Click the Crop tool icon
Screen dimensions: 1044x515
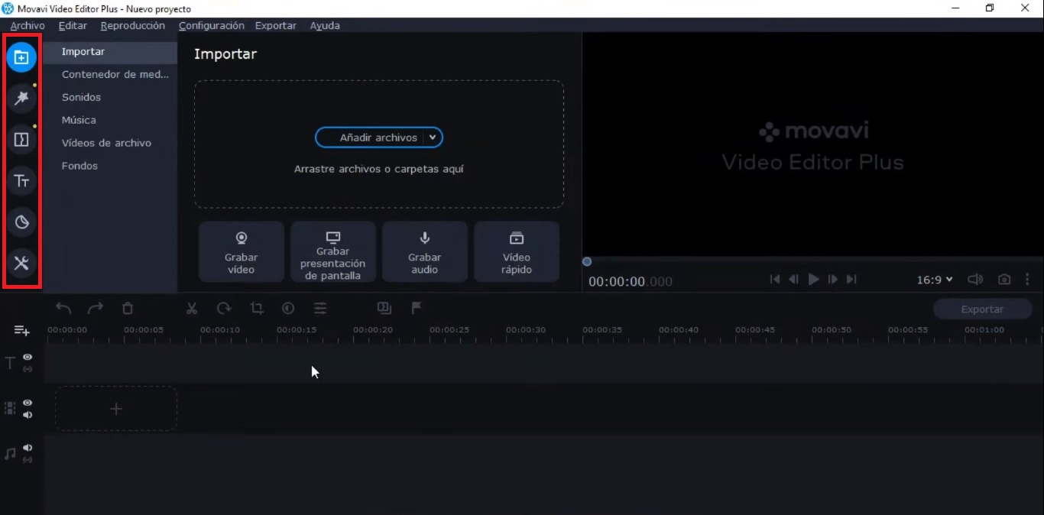click(257, 308)
